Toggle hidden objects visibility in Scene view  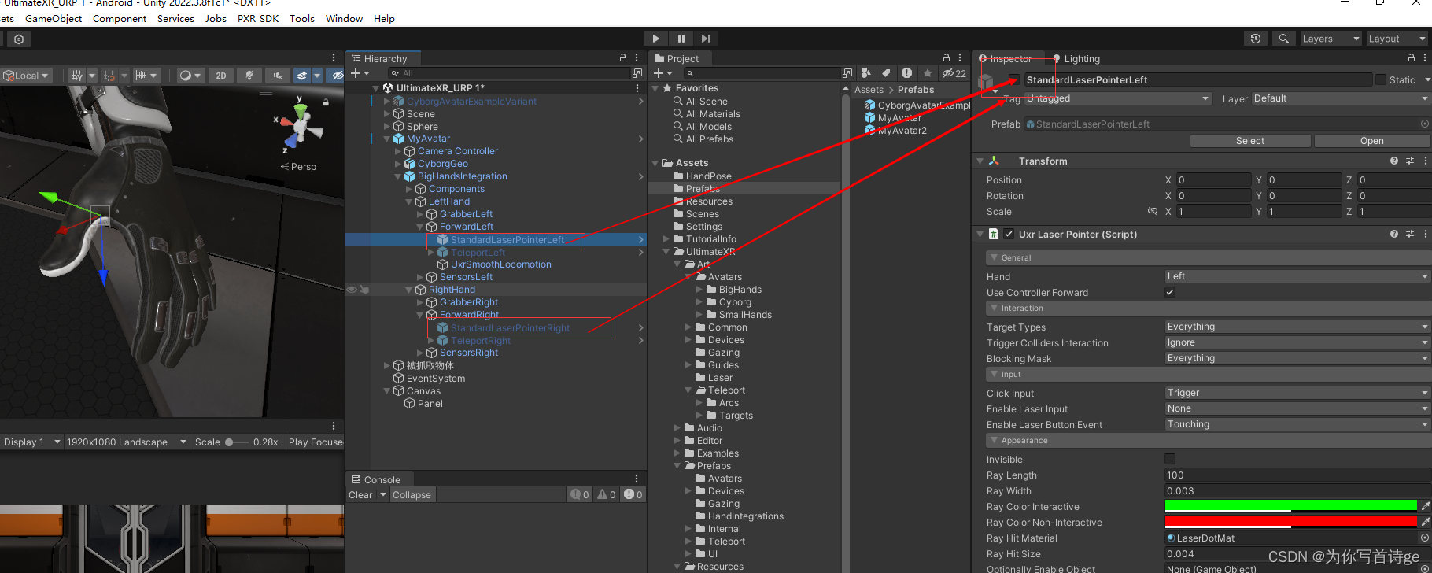pyautogui.click(x=337, y=76)
